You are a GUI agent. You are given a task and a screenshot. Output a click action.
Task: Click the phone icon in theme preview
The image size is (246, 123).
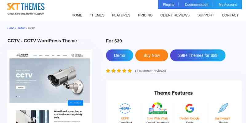(73, 55)
